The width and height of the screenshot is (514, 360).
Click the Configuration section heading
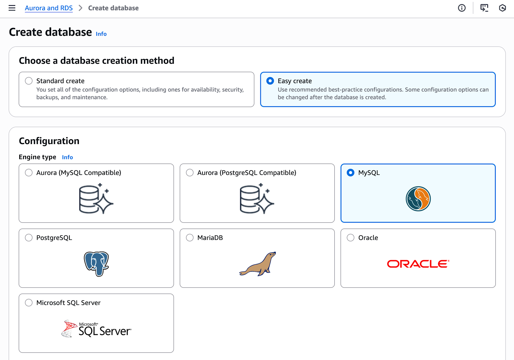(x=49, y=141)
